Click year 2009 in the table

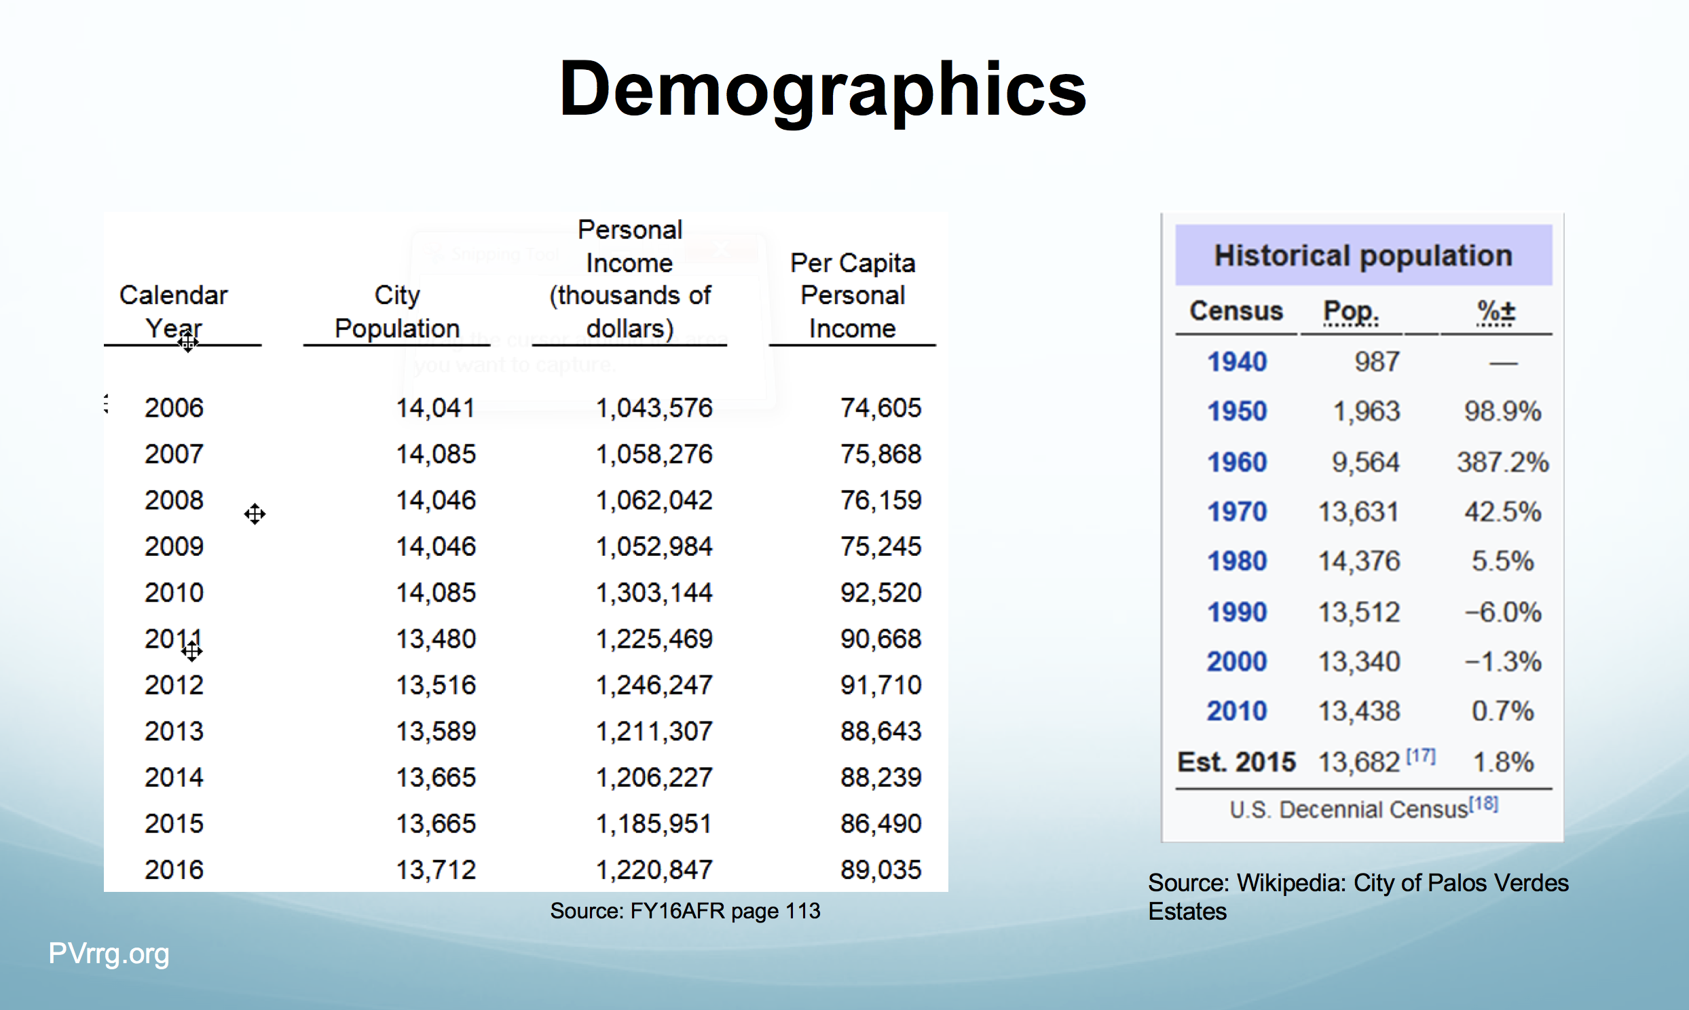click(x=174, y=546)
